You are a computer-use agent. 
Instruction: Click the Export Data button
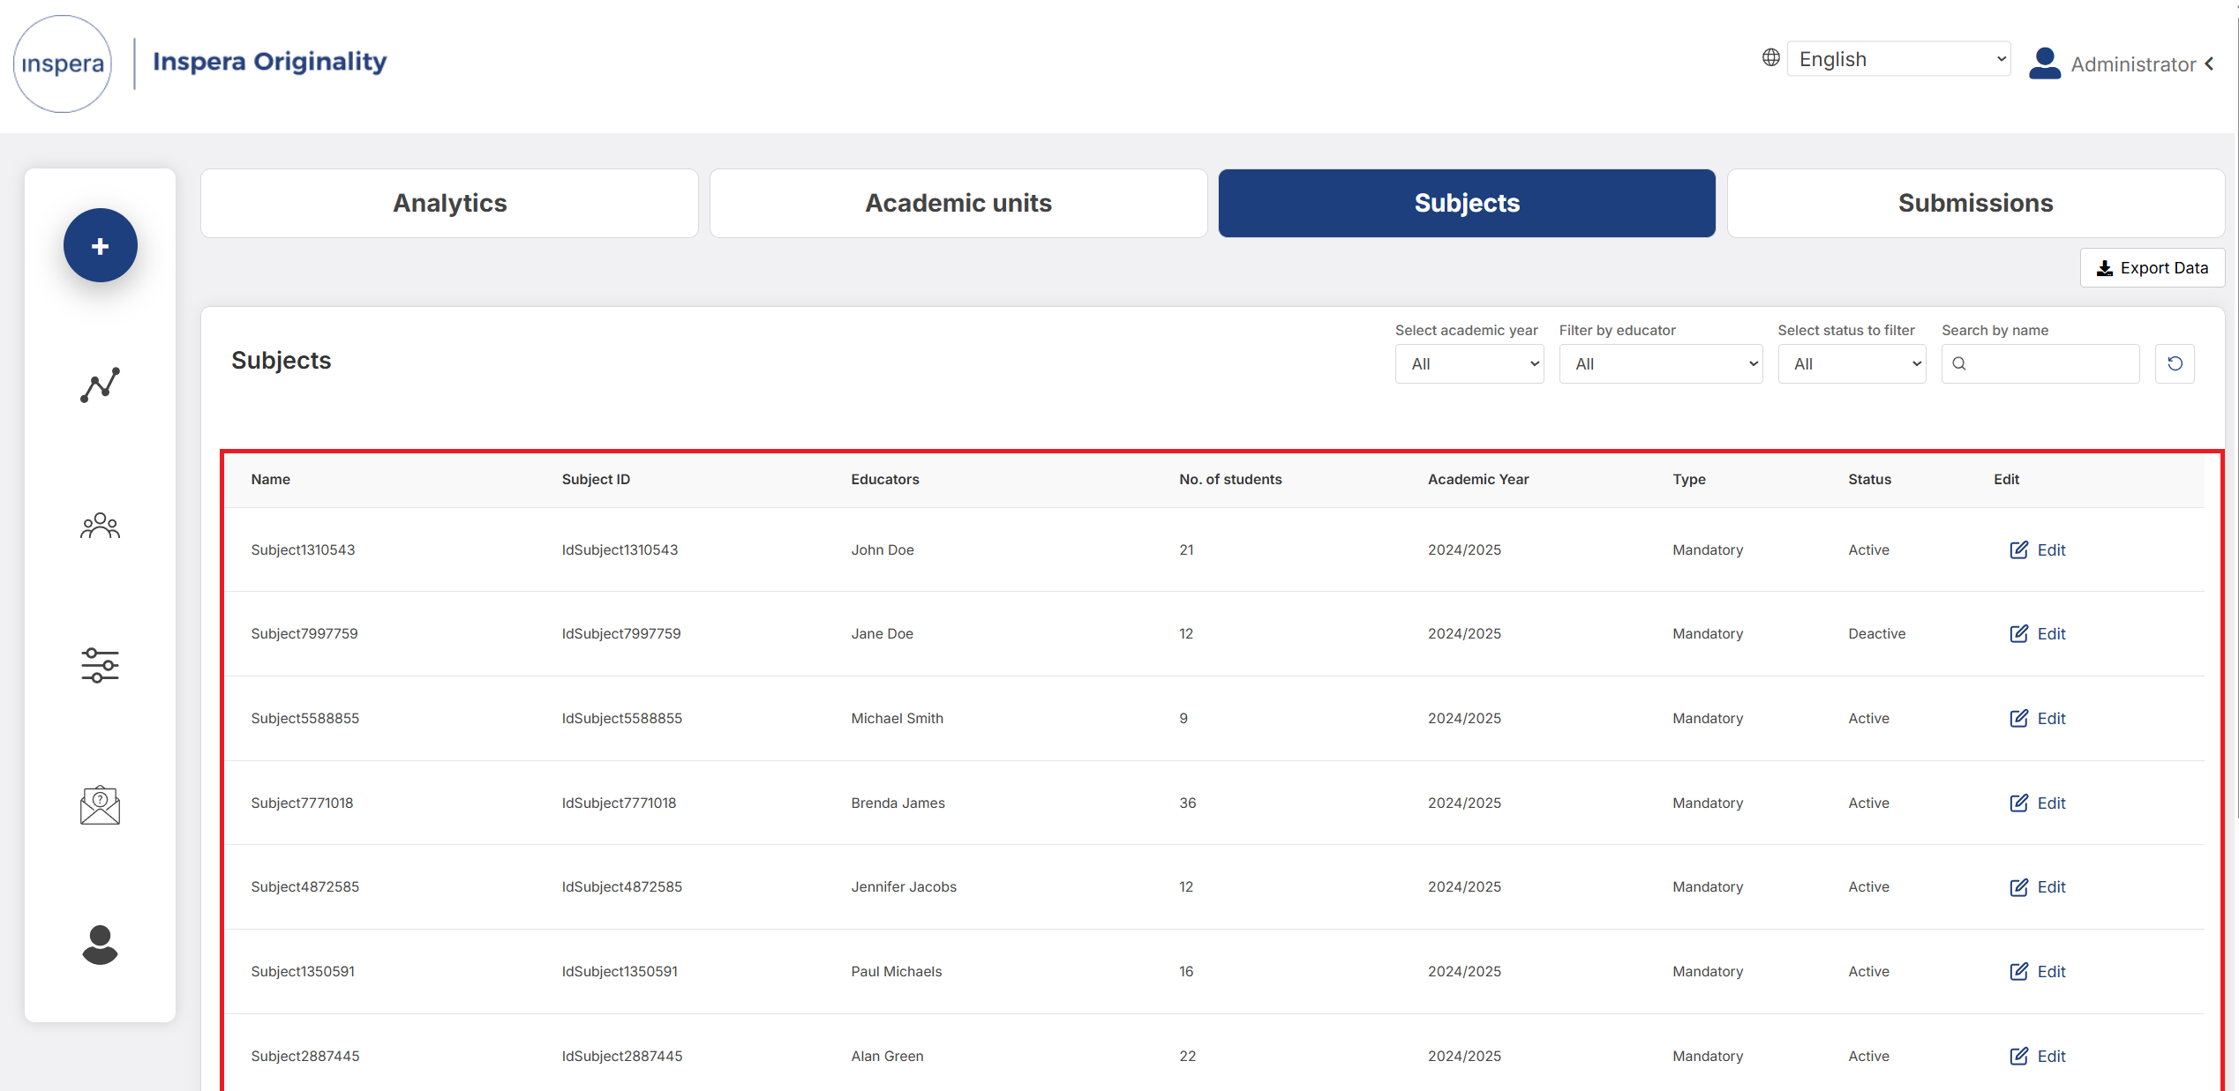[x=2153, y=267]
